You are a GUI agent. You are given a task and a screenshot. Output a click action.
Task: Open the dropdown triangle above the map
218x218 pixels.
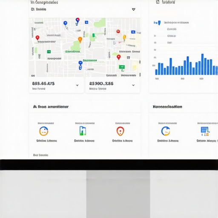click(x=134, y=9)
